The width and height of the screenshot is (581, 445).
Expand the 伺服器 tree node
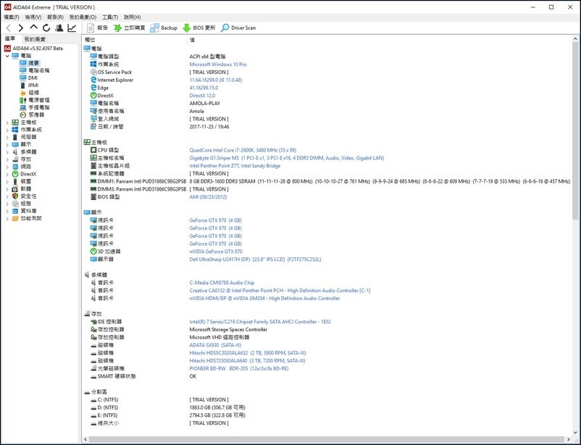pyautogui.click(x=7, y=137)
